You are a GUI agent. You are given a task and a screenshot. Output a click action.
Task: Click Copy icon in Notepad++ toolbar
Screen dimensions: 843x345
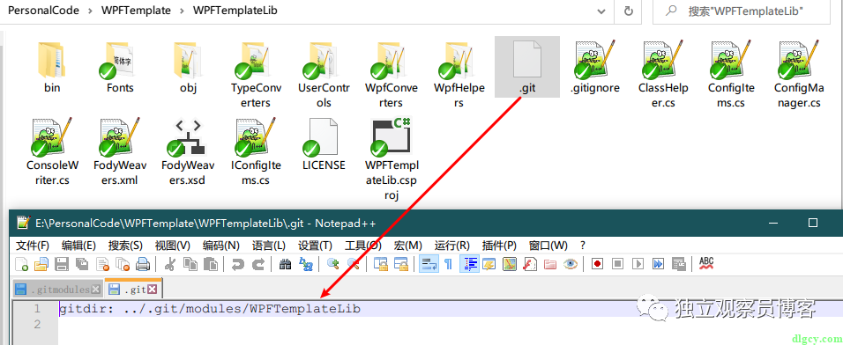click(190, 264)
